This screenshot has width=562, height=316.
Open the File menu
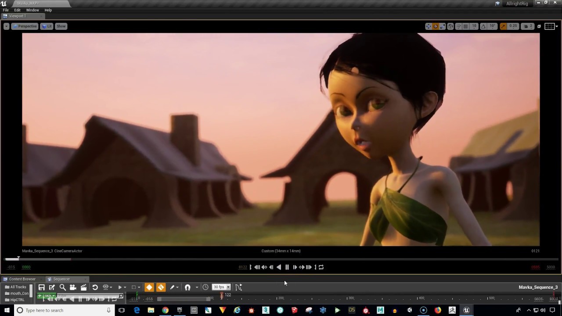[x=6, y=10]
